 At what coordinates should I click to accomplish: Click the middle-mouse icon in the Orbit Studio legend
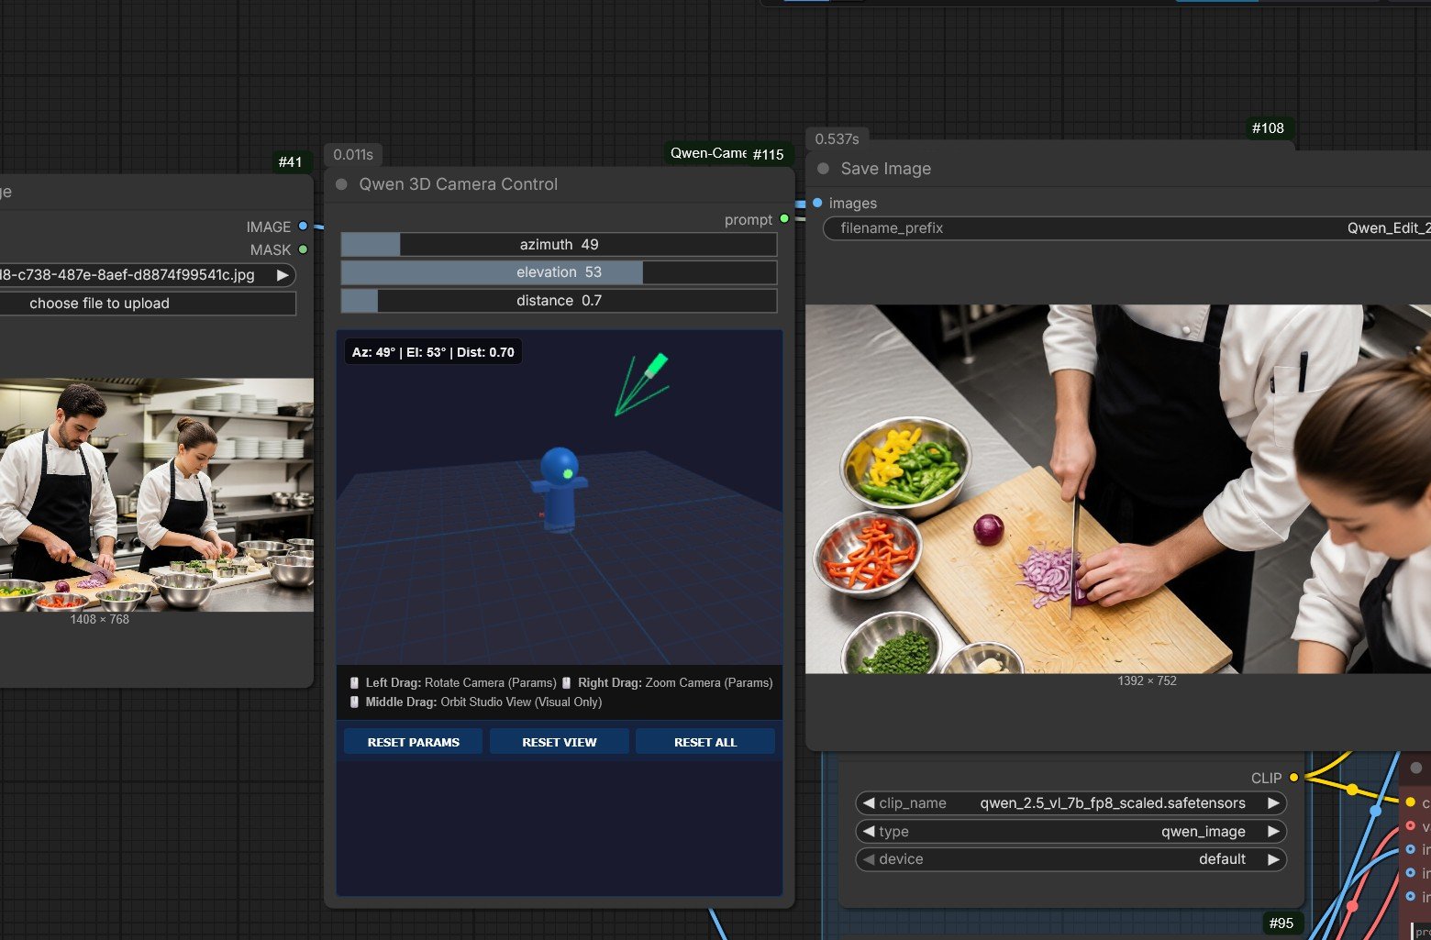(x=354, y=702)
